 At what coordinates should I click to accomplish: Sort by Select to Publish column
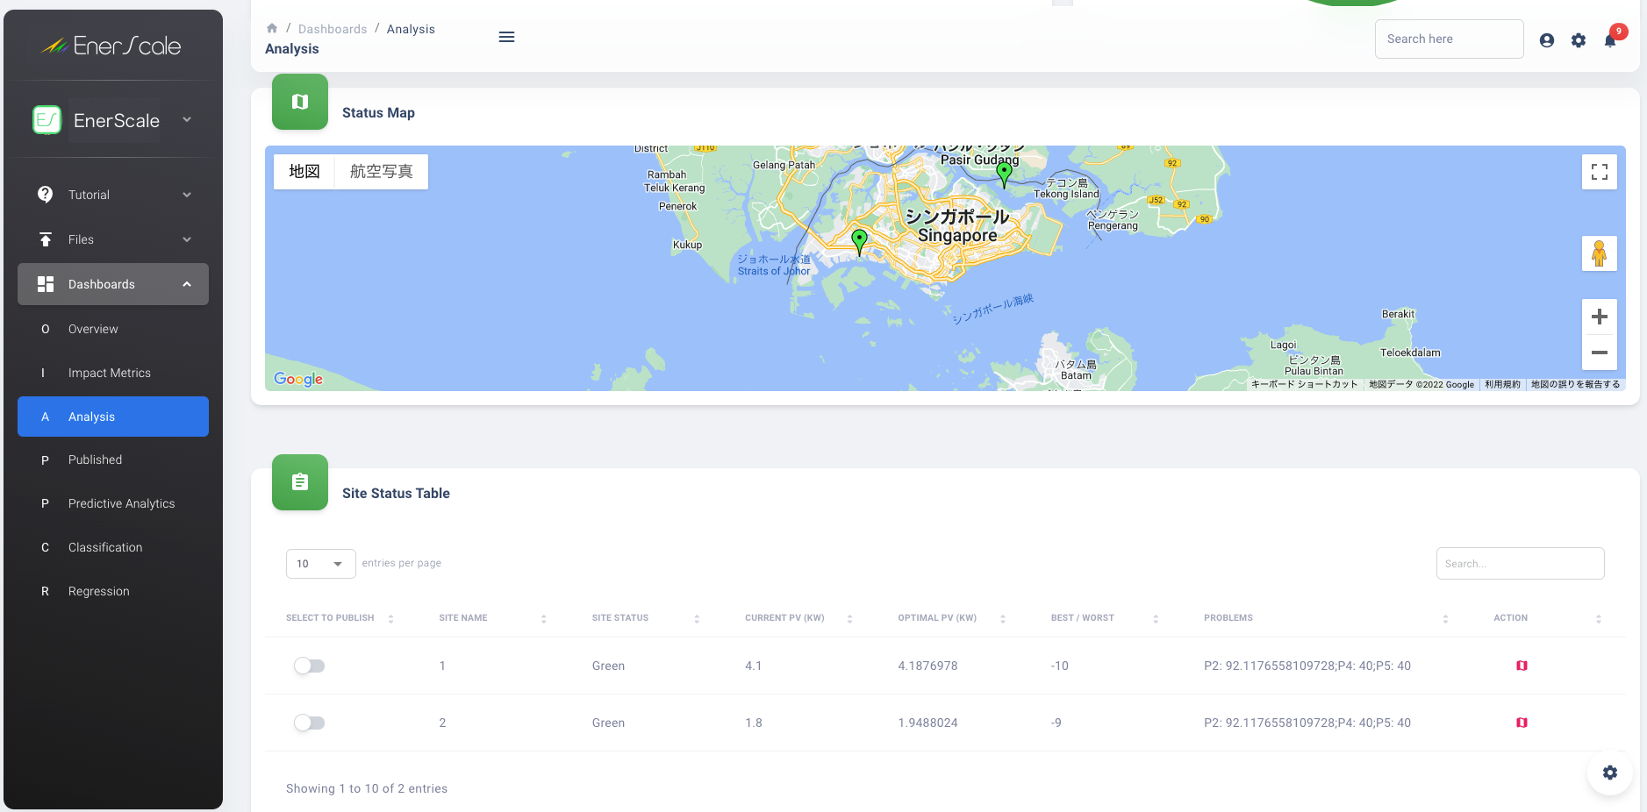390,618
